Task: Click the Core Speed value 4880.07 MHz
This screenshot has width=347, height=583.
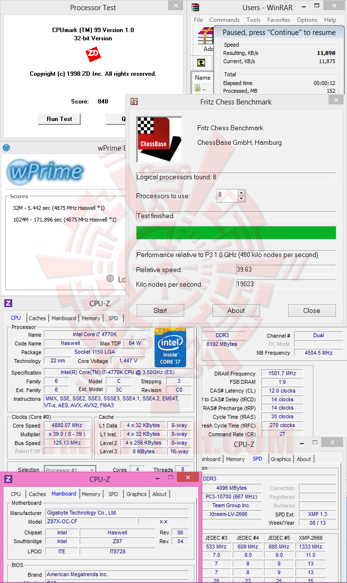Action: point(67,425)
